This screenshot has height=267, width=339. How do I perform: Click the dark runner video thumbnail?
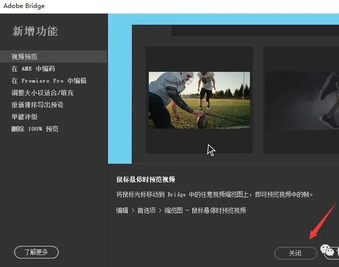click(302, 101)
